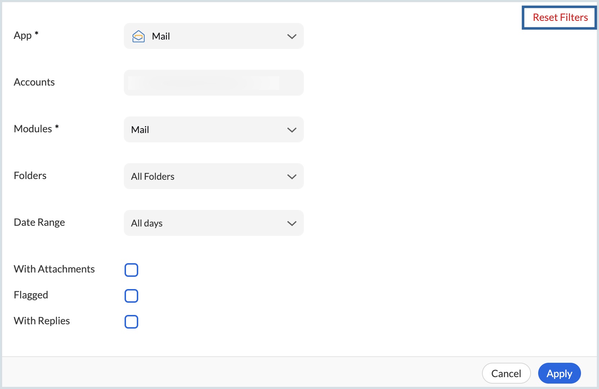Click the chevron arrow of App dropdown

pos(292,36)
